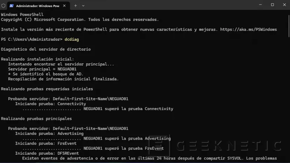Click 'Iniciando prueba: Advertising' line
The image size is (290, 163).
pos(49,133)
